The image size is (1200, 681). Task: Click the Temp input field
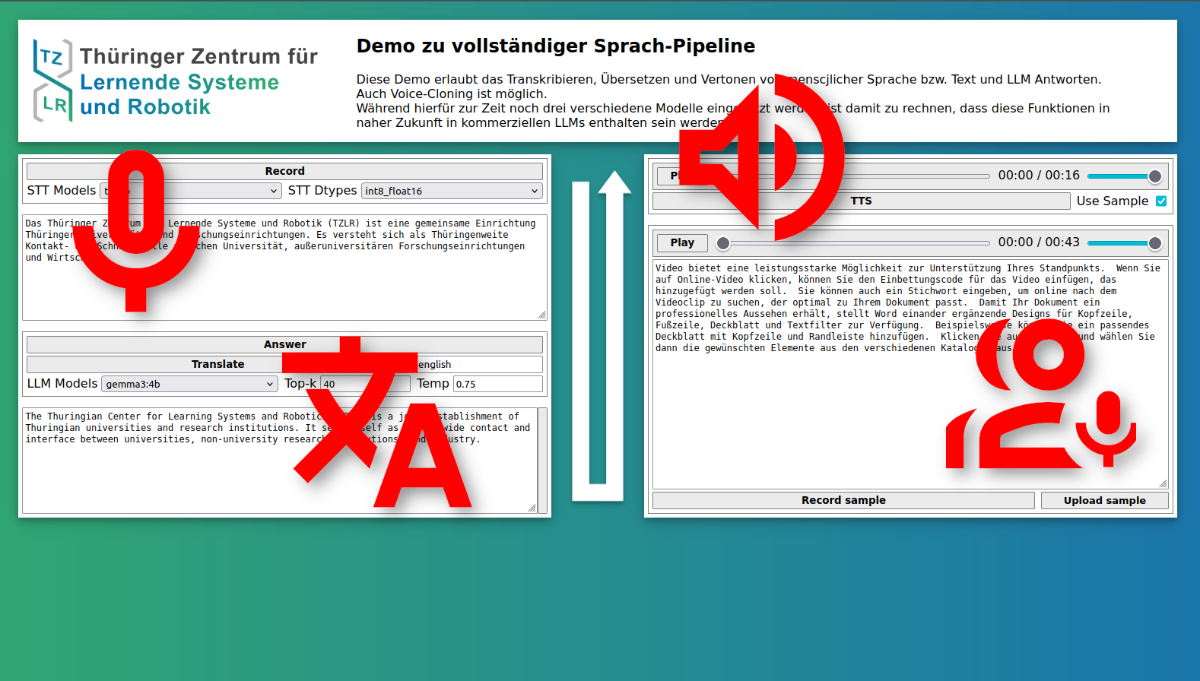click(497, 384)
